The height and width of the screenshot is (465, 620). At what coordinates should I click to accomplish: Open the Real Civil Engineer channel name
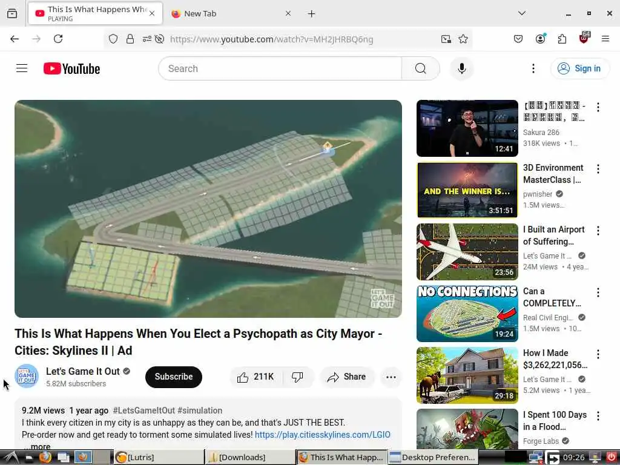pos(547,317)
